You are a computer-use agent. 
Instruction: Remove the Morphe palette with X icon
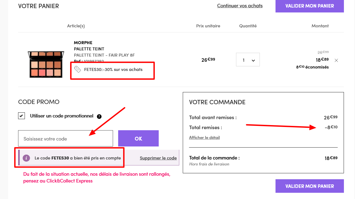click(336, 60)
